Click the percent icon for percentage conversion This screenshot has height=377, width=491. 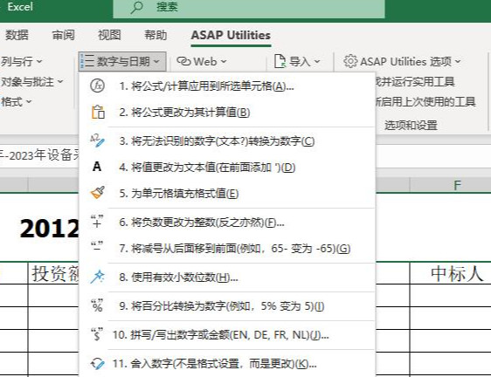(x=97, y=305)
